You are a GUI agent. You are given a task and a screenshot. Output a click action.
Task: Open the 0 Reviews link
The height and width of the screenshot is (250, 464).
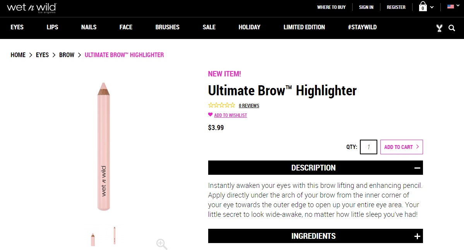[x=249, y=106]
